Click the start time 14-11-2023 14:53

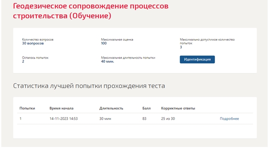click(63, 119)
